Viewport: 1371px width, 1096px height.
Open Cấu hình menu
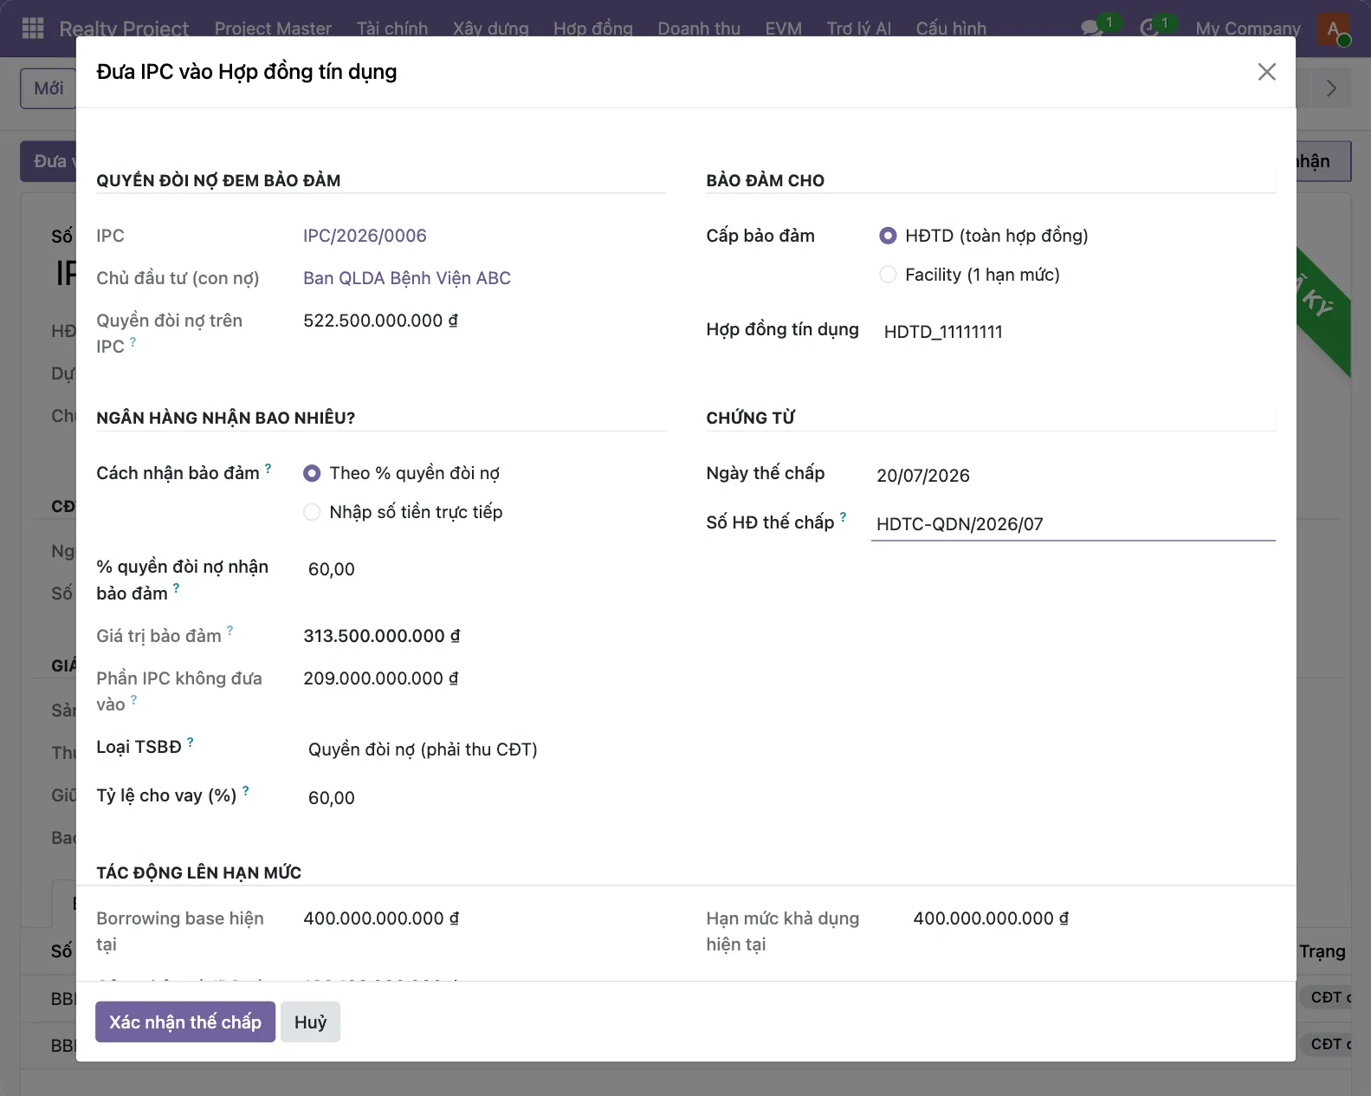[x=951, y=29]
